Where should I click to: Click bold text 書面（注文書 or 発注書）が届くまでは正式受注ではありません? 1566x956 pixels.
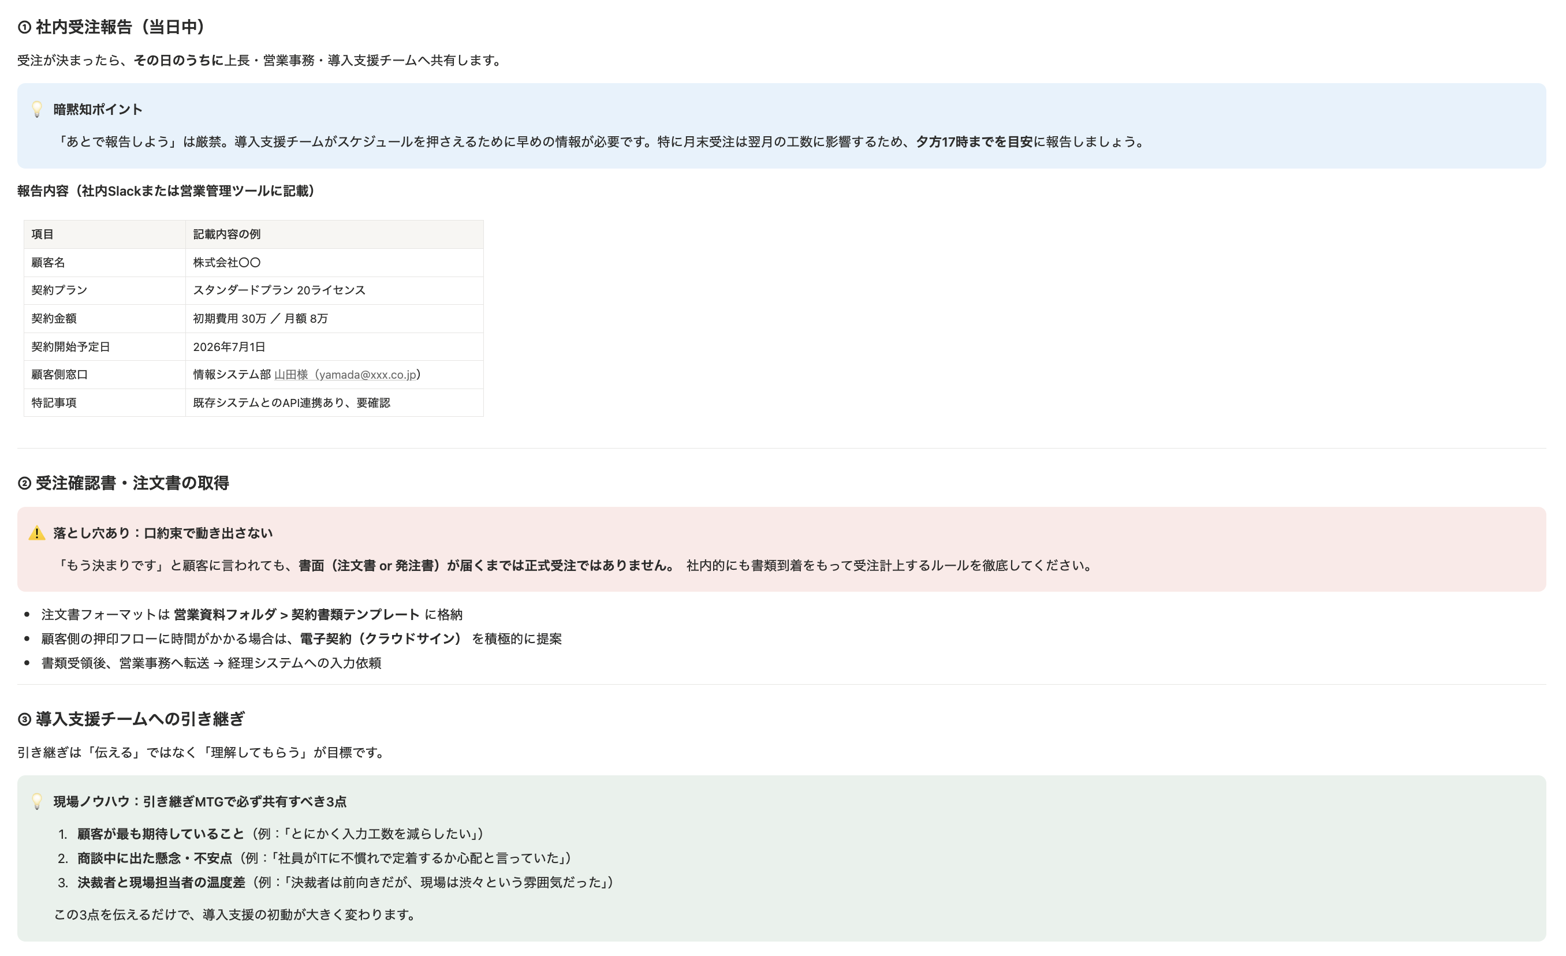488,565
